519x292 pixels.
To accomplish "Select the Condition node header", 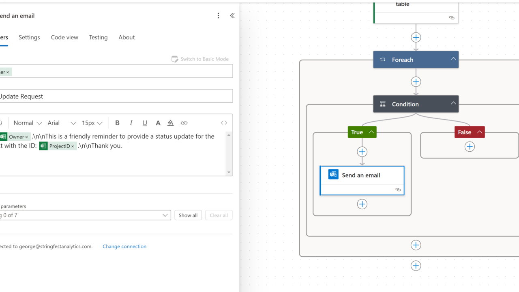I will [x=416, y=104].
